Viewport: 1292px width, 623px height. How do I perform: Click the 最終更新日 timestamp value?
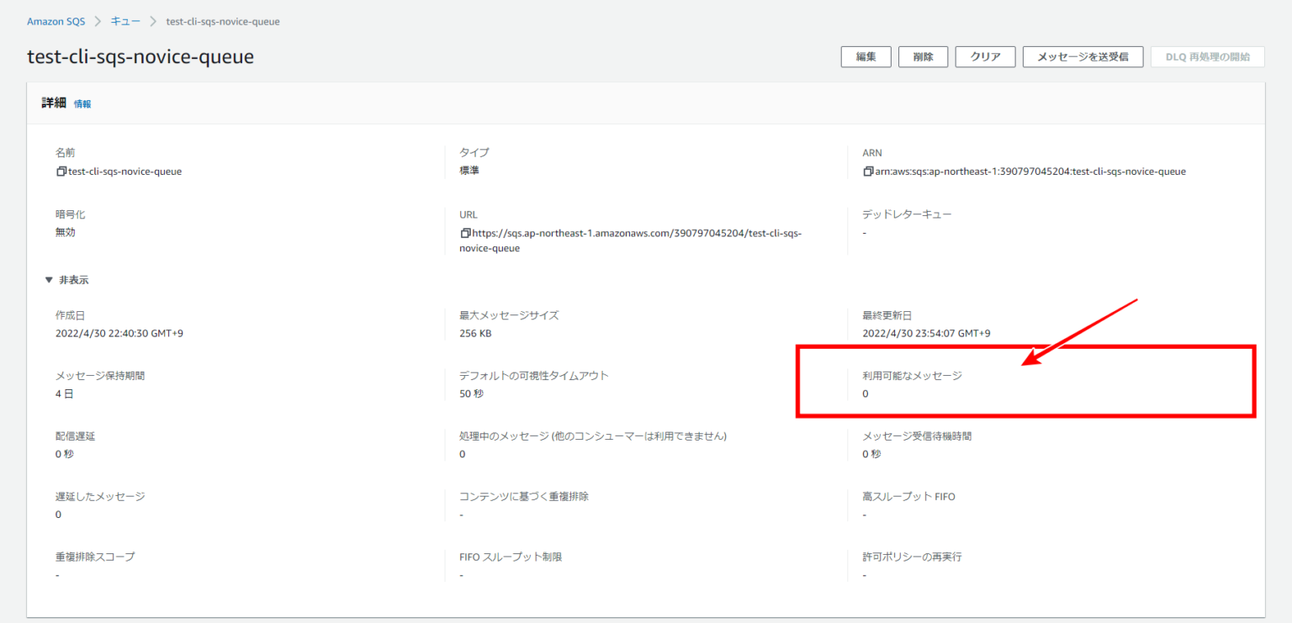click(x=926, y=334)
